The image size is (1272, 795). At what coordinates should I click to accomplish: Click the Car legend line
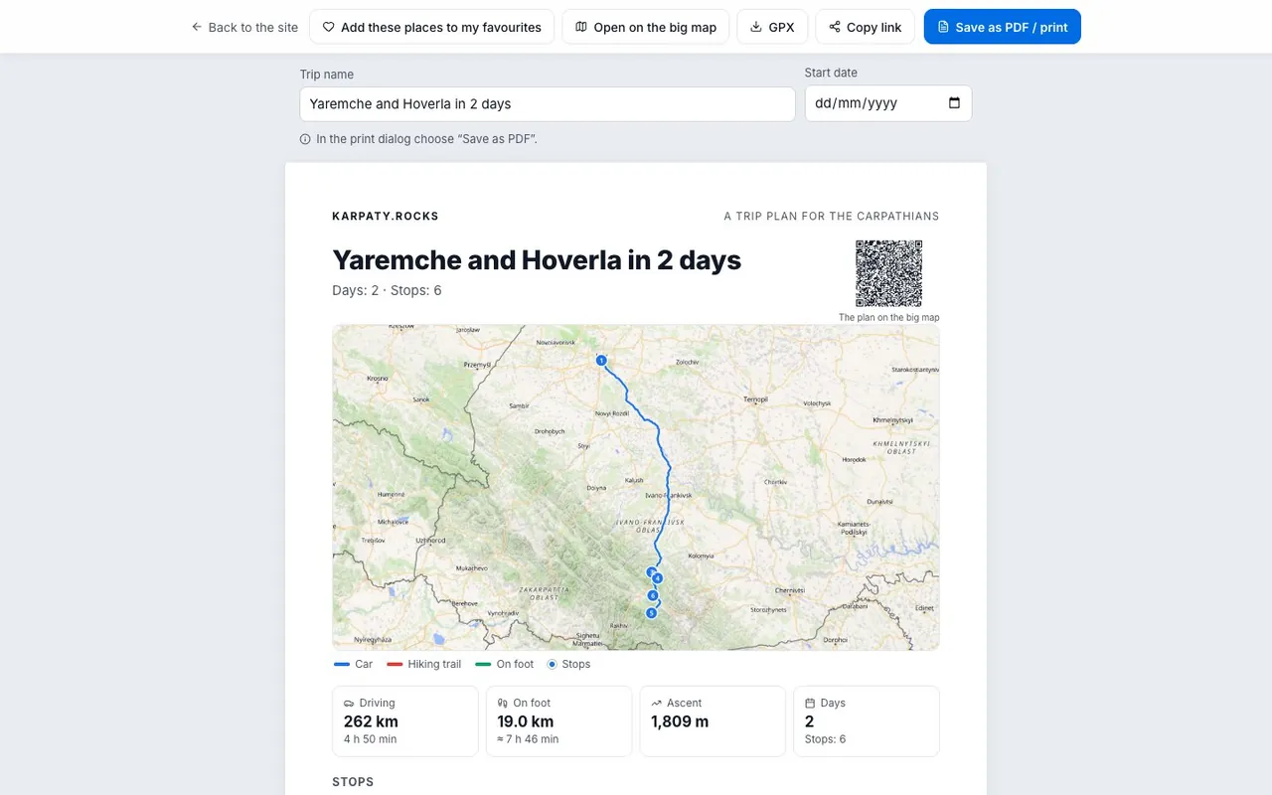(x=342, y=664)
